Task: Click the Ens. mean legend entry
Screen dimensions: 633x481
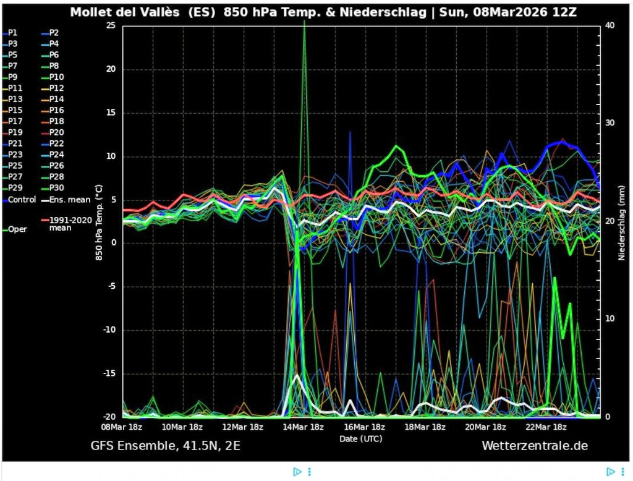Action: point(66,200)
